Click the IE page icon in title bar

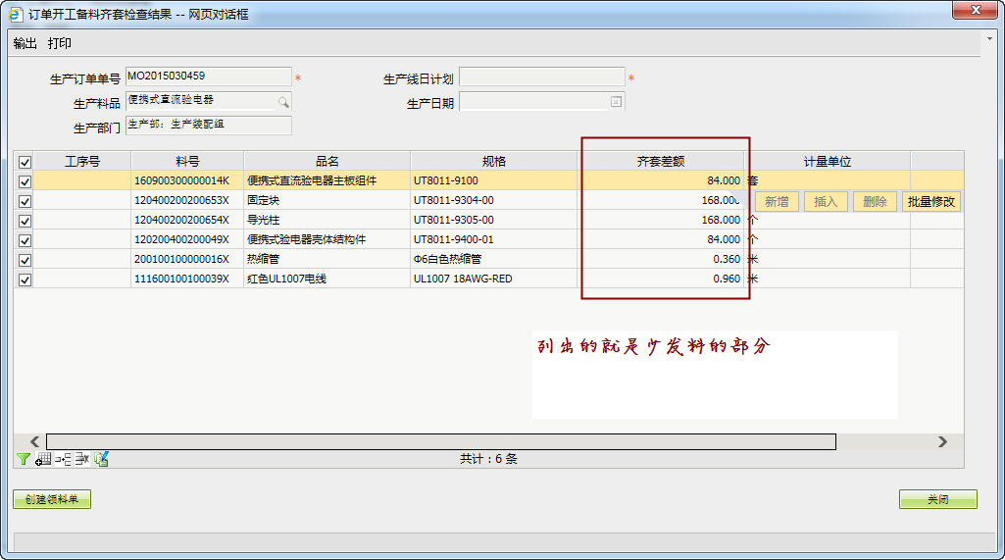pos(15,14)
